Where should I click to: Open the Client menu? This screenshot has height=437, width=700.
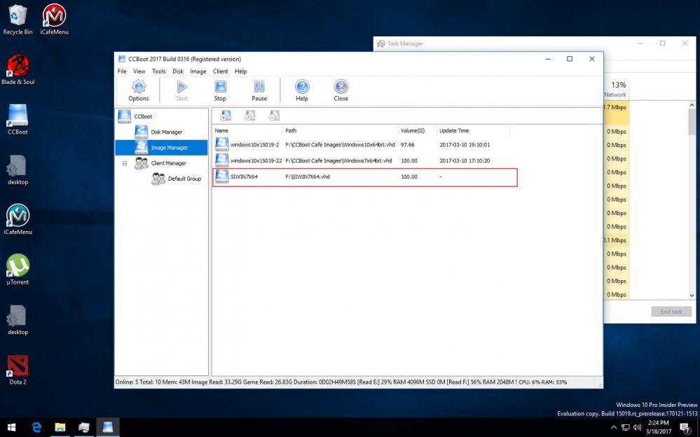pos(220,71)
